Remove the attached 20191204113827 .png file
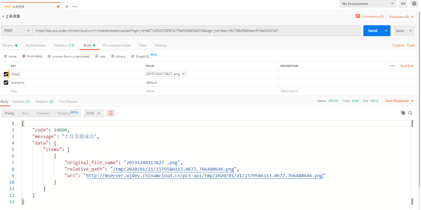421x210 pixels. [183, 74]
